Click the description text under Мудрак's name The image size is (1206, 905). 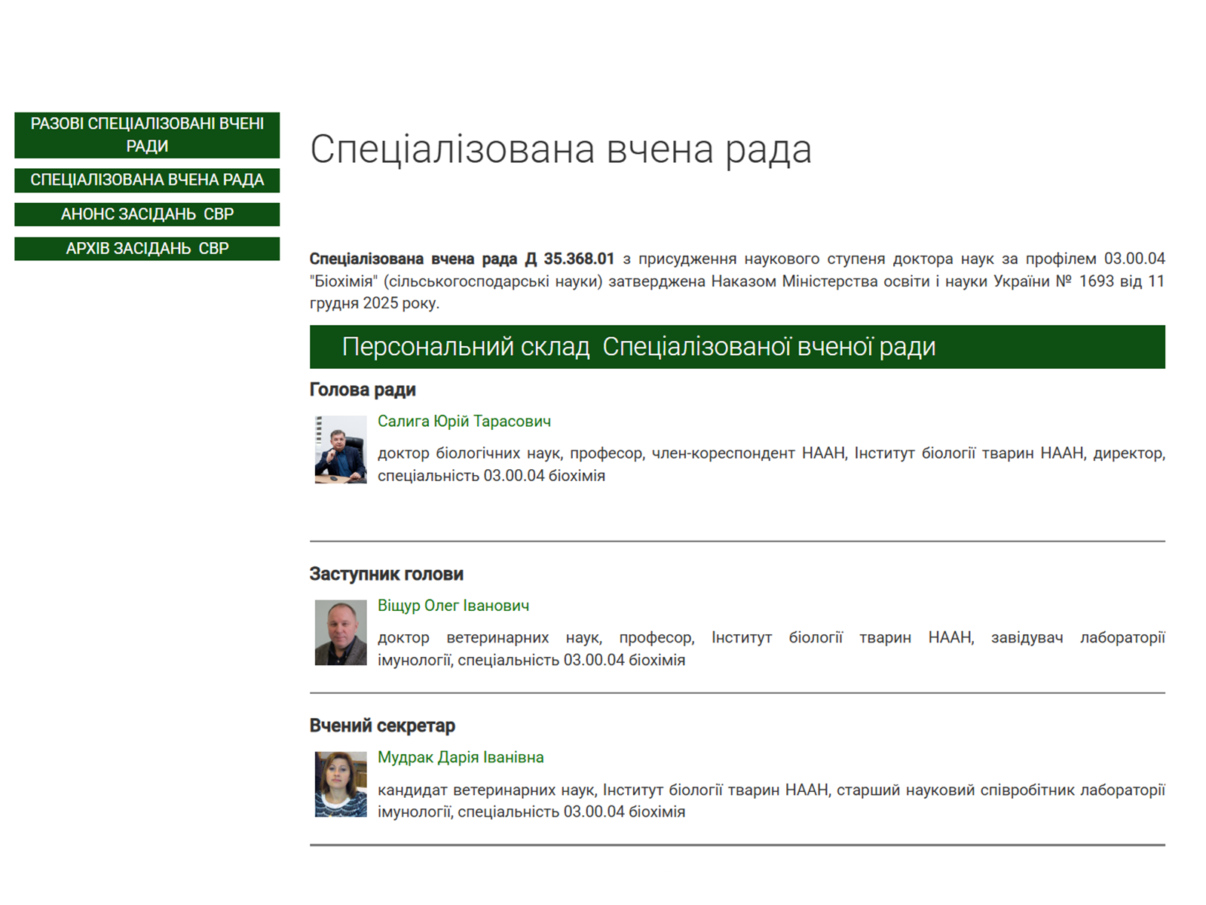(770, 801)
